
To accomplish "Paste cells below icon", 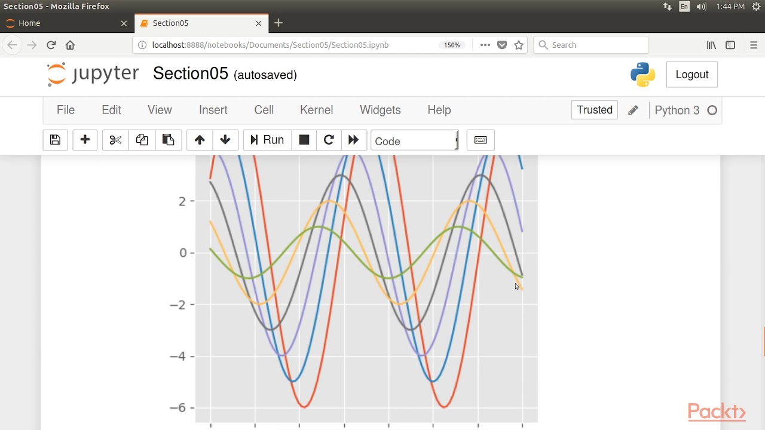I will click(x=168, y=140).
